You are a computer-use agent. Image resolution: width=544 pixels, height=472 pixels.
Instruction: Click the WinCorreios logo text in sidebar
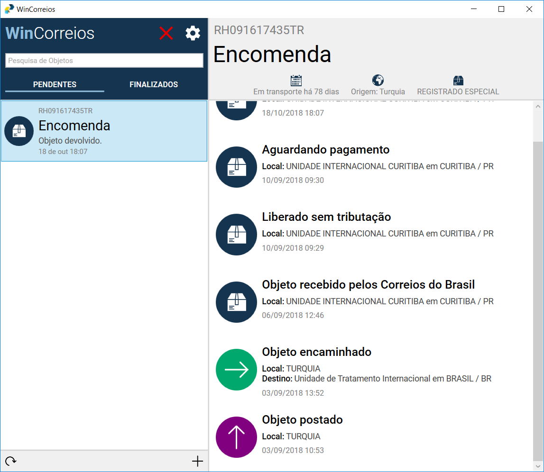50,33
